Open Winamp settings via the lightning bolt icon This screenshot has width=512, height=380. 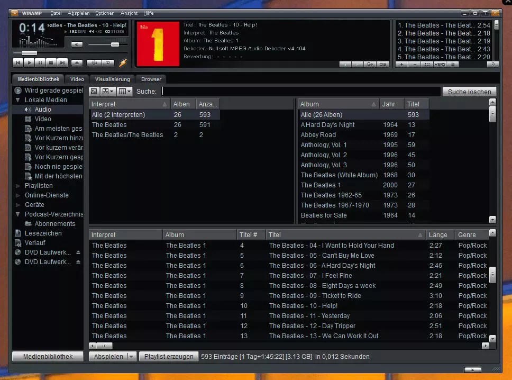click(123, 62)
